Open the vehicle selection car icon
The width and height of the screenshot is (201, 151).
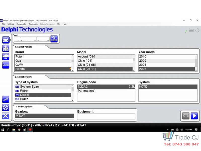click(x=6, y=40)
